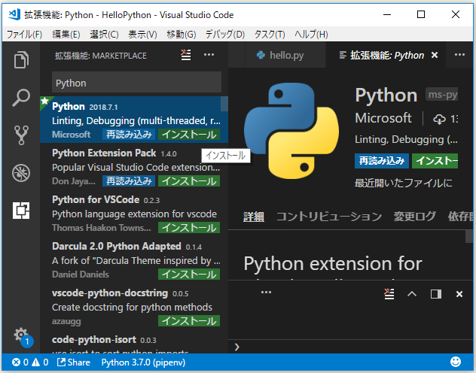Click the Visual Studio Code logo in title bar
Image resolution: width=476 pixels, height=373 pixels.
click(x=14, y=14)
